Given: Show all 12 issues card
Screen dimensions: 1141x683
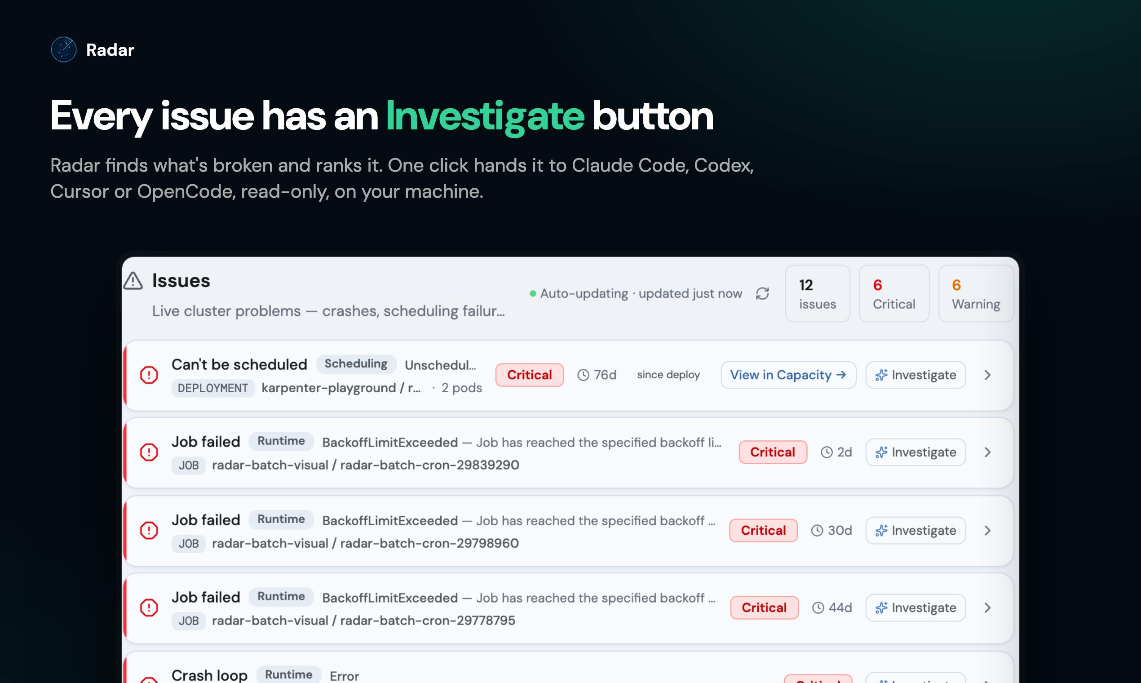Looking at the screenshot, I should coord(818,293).
